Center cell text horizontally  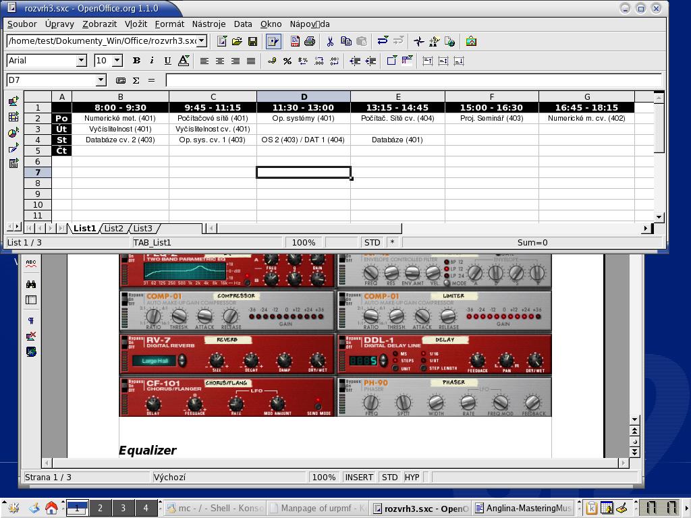point(219,61)
